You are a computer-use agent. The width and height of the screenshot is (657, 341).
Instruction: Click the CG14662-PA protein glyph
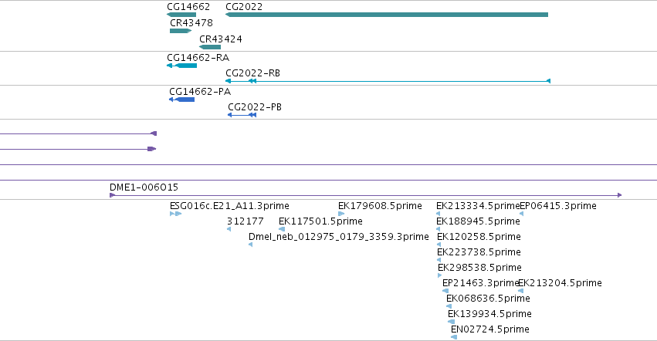tap(182, 100)
